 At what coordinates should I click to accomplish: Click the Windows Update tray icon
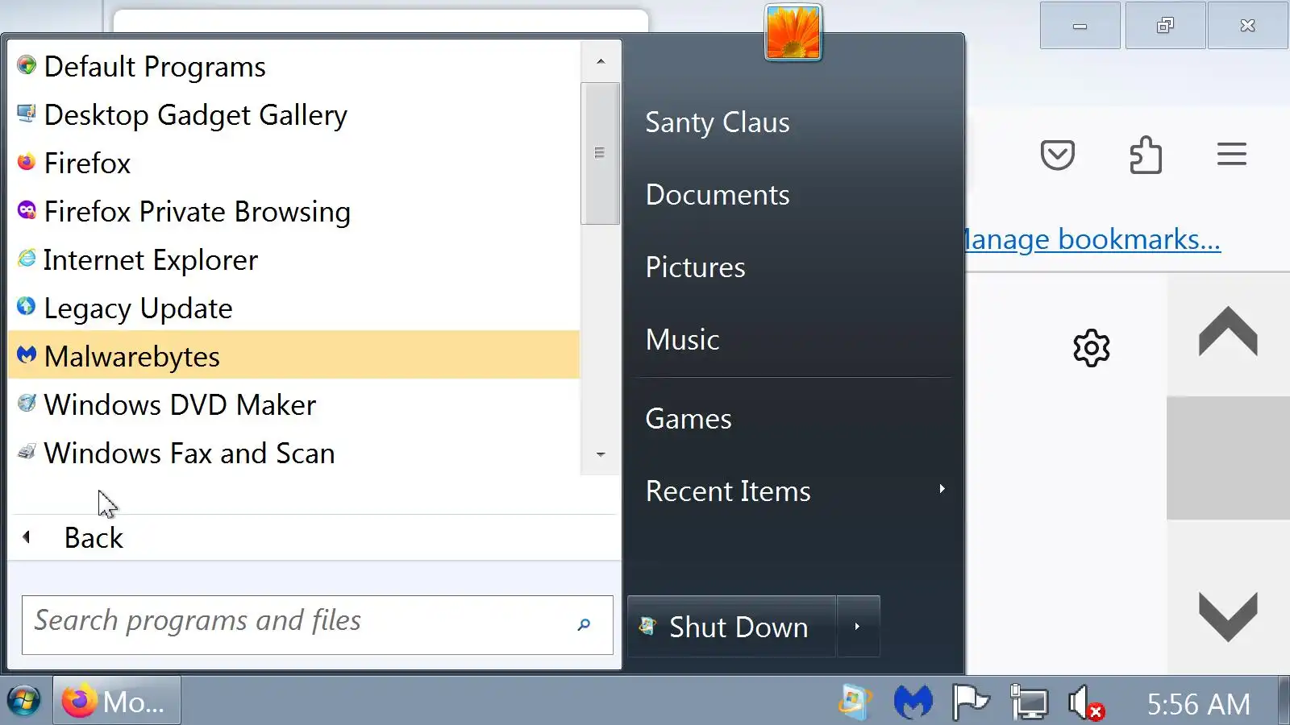(855, 702)
